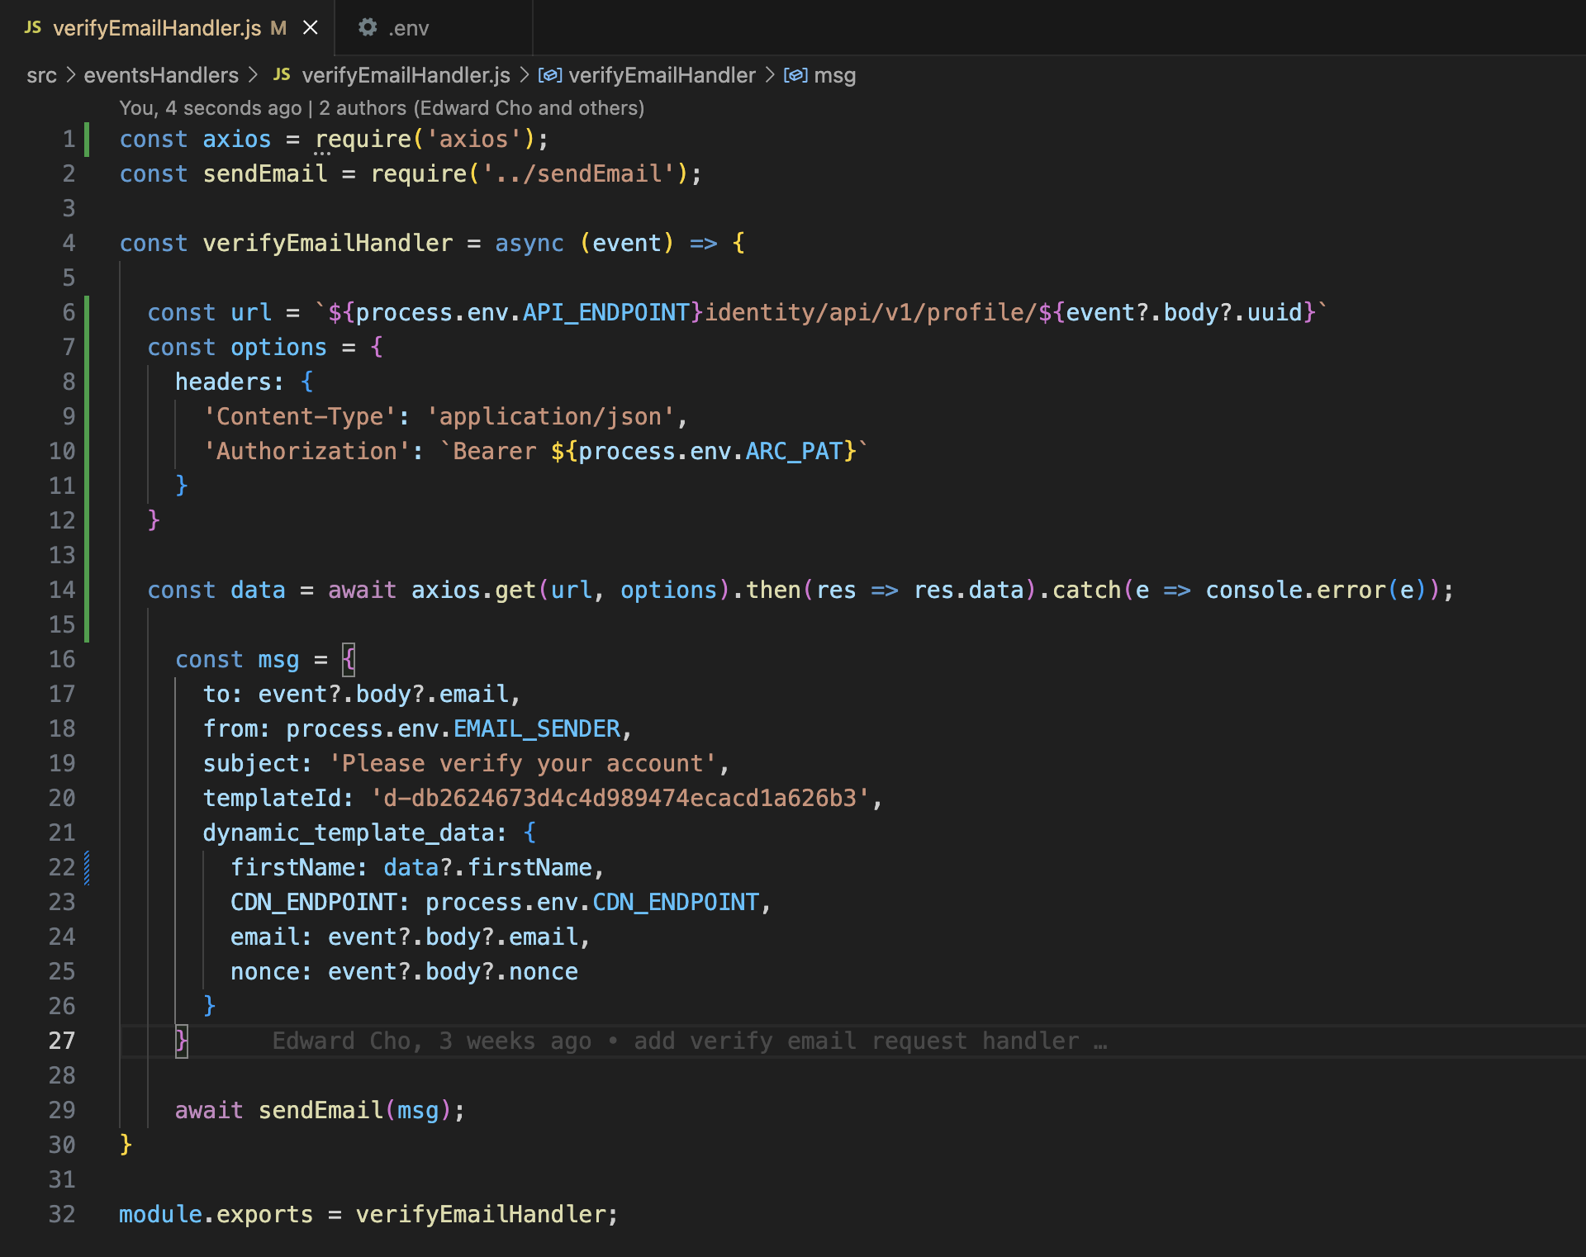
Task: Click 'nonce:' key on line 25
Action: coord(272,971)
